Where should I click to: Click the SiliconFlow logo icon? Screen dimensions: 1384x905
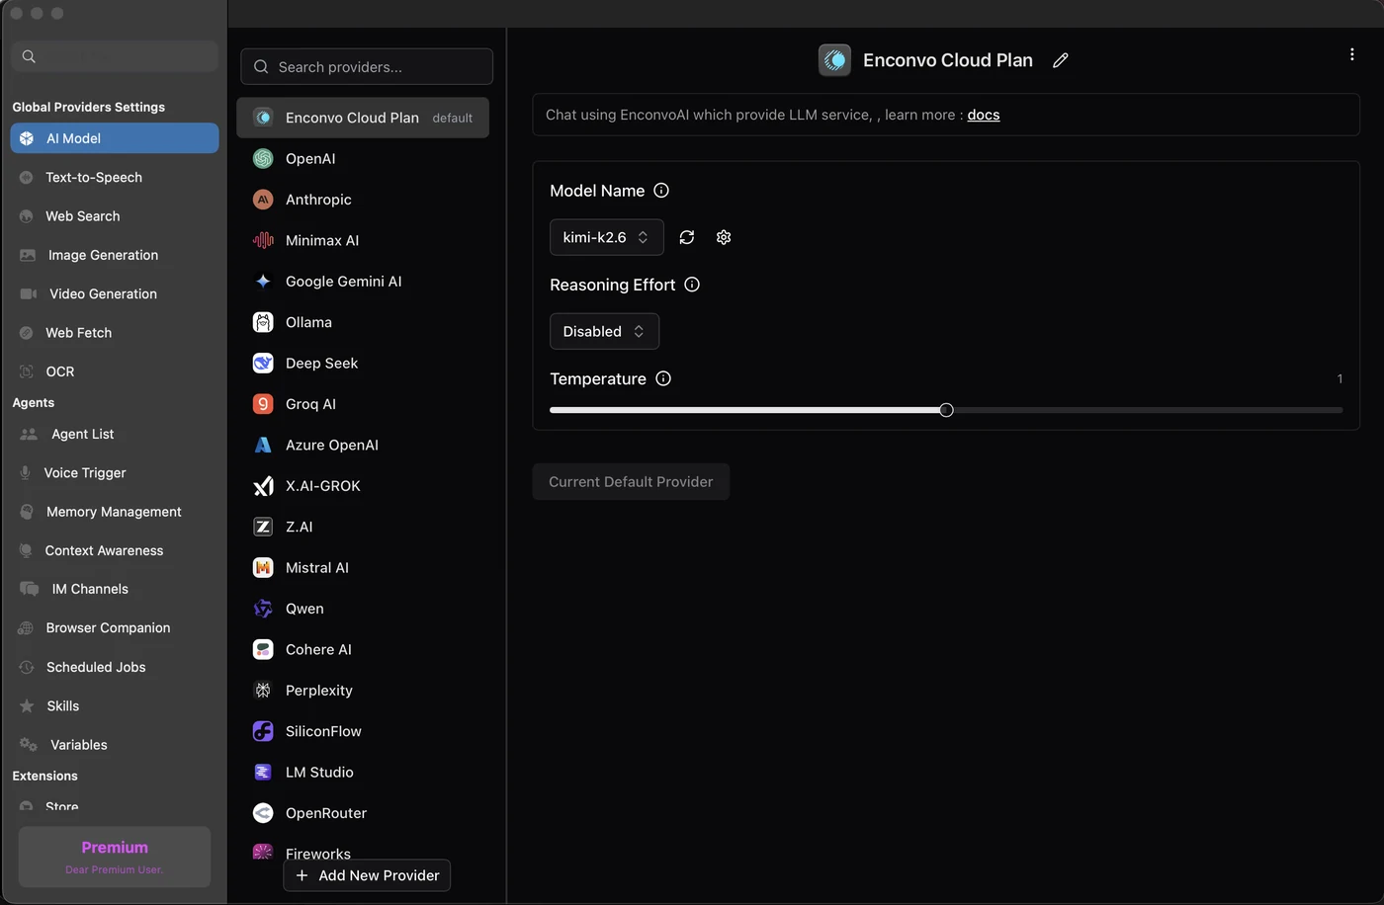pyautogui.click(x=263, y=731)
